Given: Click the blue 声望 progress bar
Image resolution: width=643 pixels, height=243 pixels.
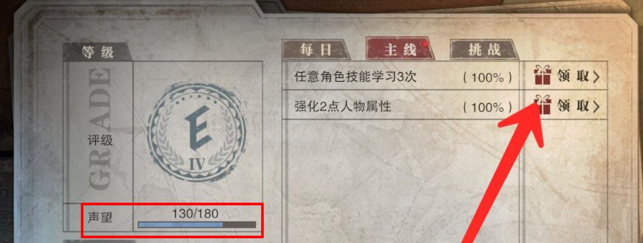Looking at the screenshot, I should [x=197, y=225].
